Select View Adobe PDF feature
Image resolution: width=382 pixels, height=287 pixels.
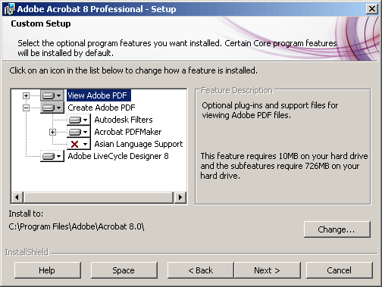(x=99, y=95)
